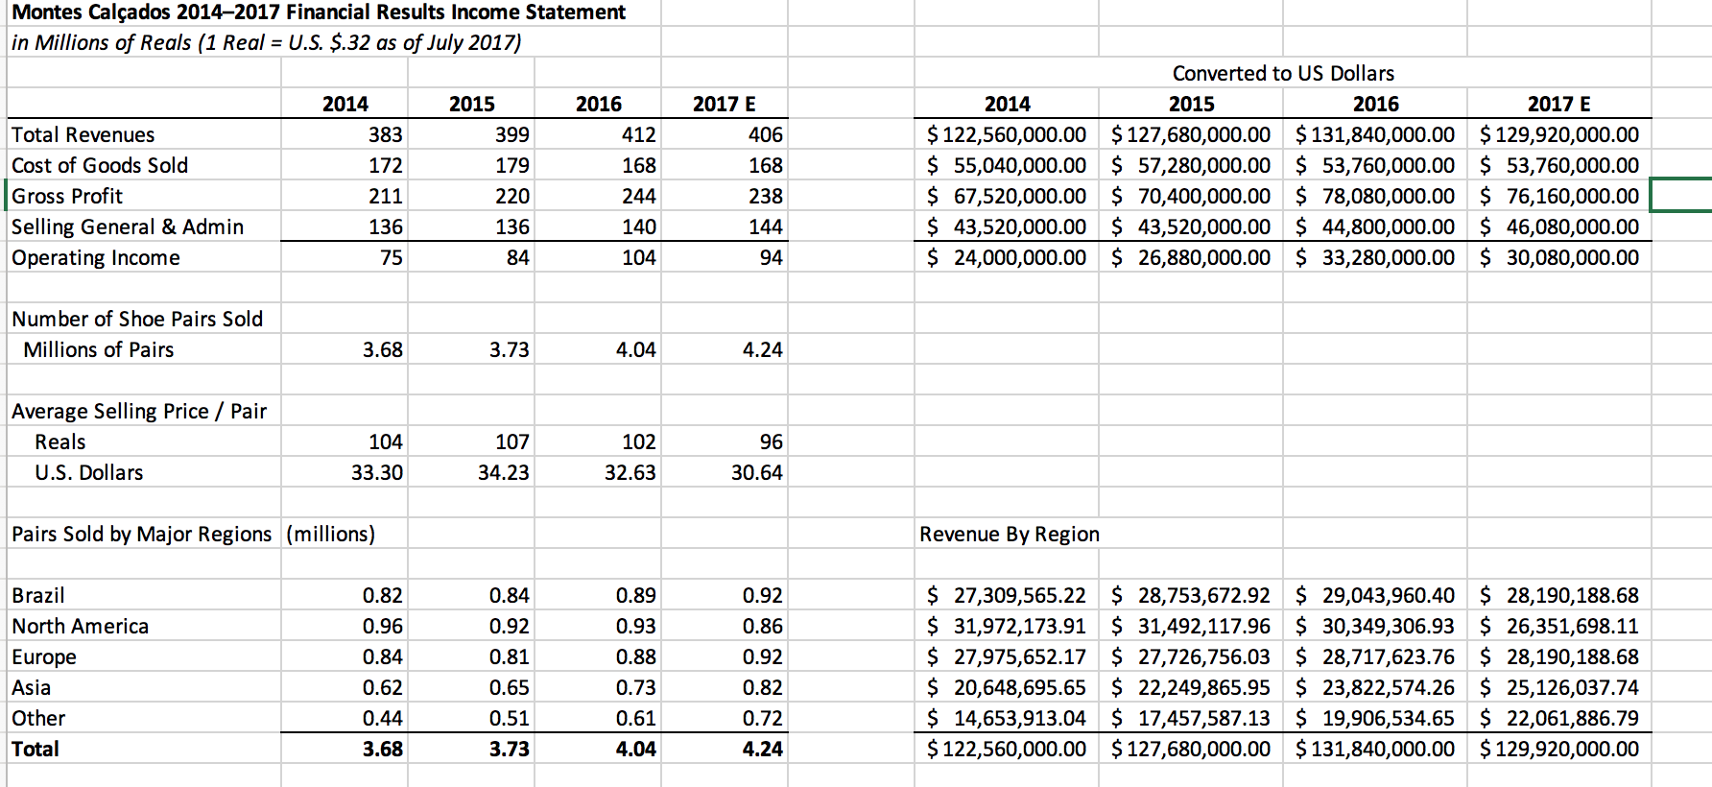
Task: Click the $24,000,000.00 Operating Income cell
Action: [1007, 258]
